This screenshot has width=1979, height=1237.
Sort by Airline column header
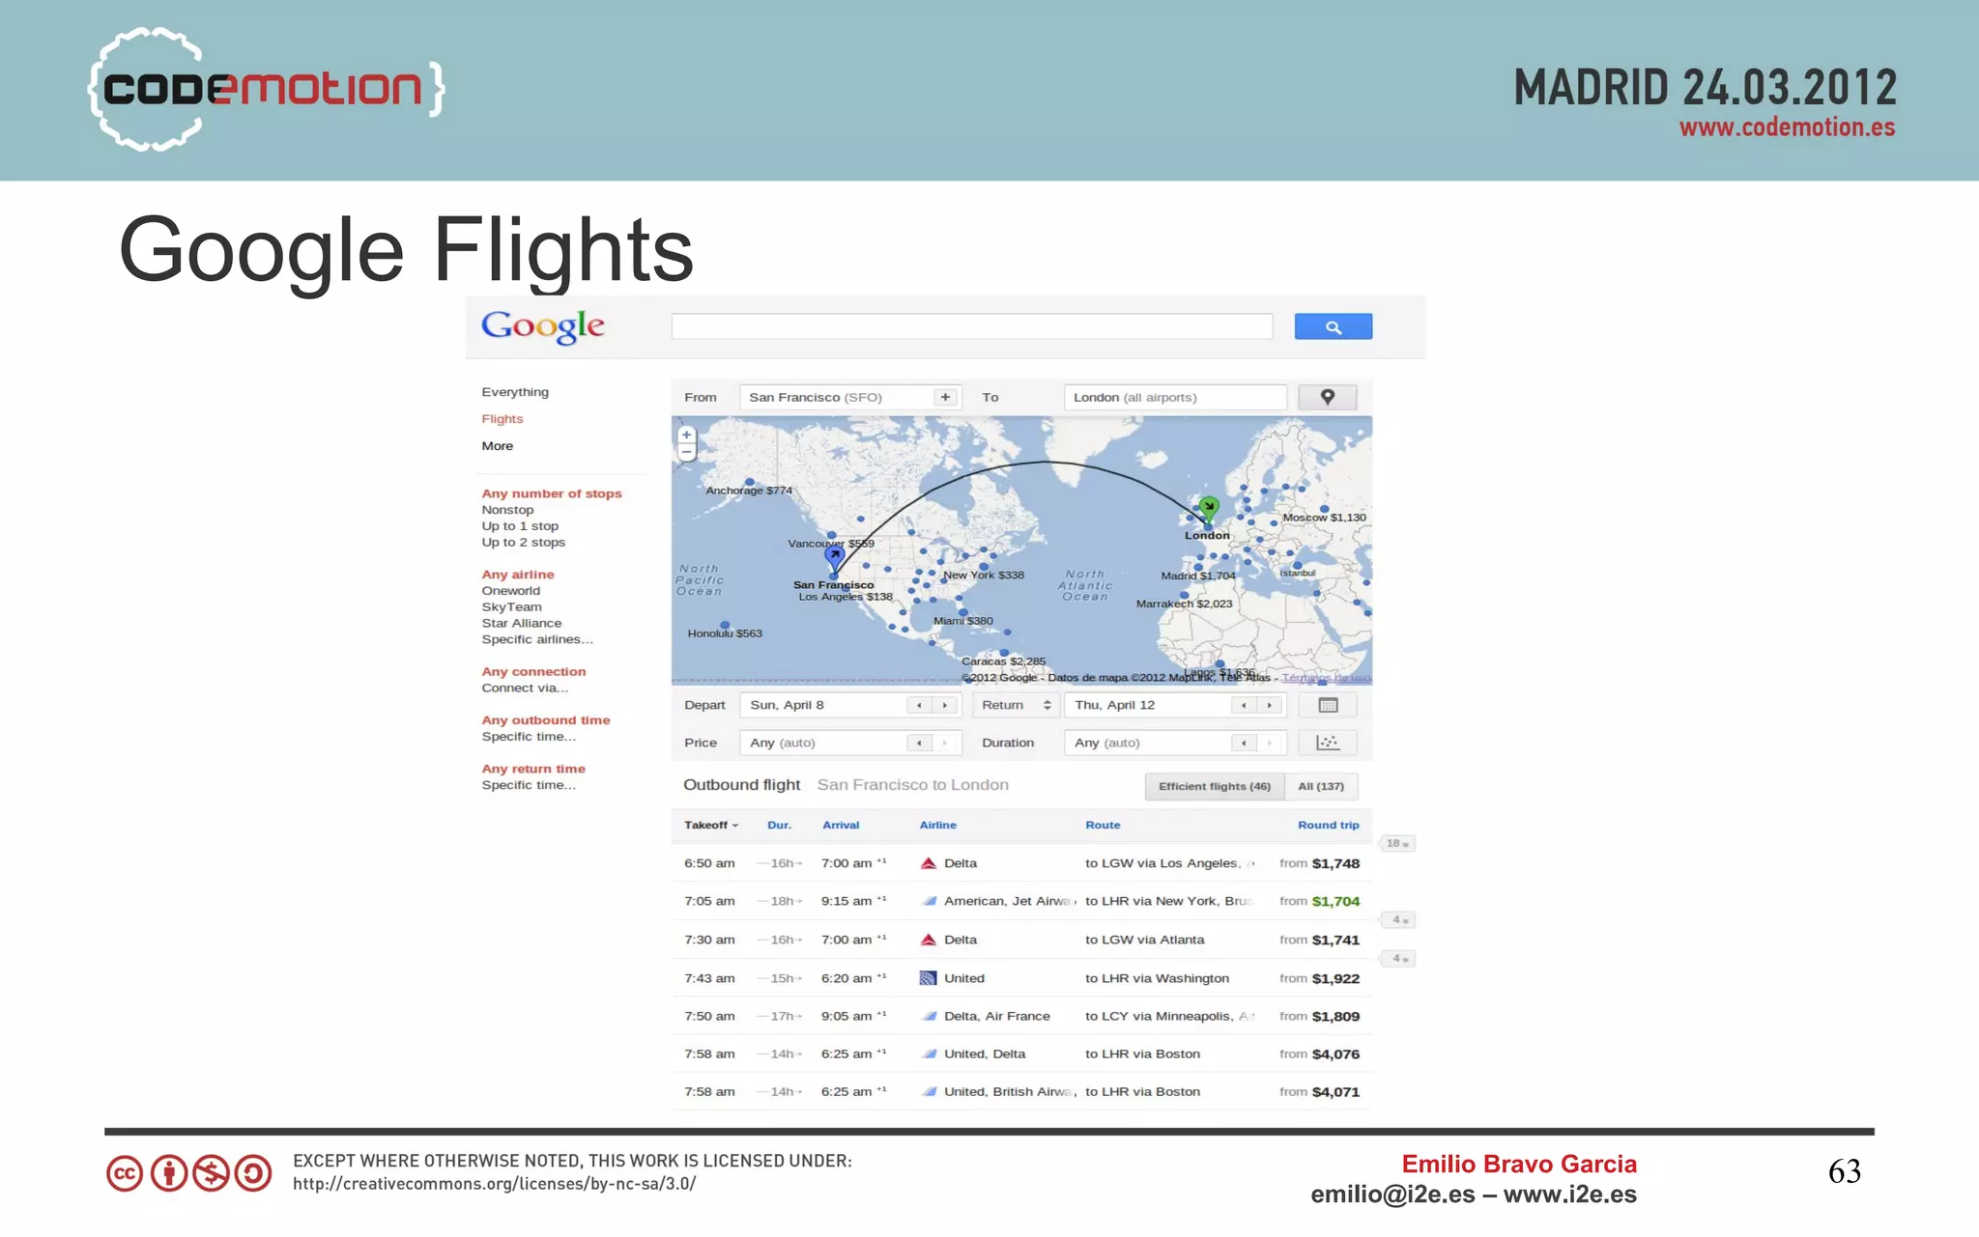coord(937,825)
